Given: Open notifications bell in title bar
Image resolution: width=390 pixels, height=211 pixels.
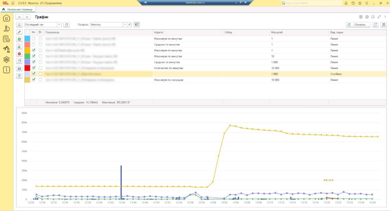Looking at the screenshot, I should [x=346, y=3].
